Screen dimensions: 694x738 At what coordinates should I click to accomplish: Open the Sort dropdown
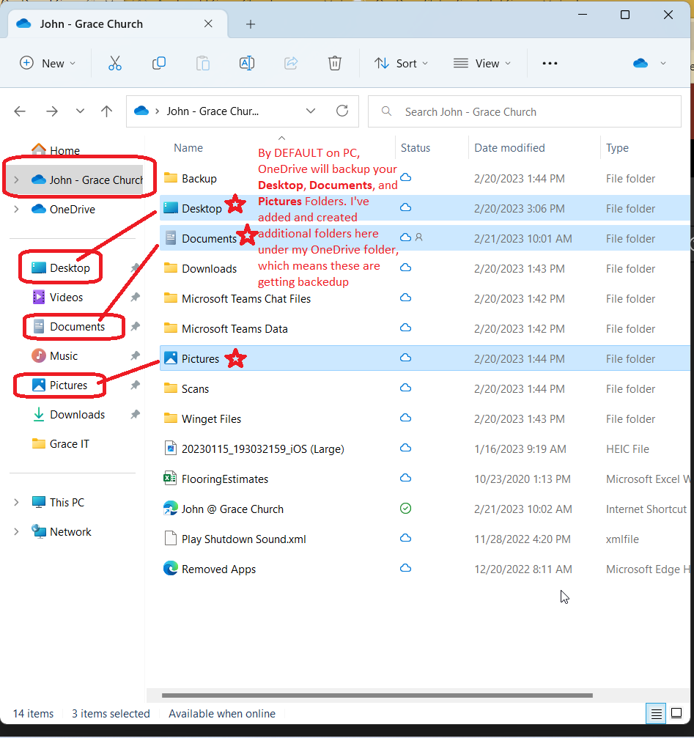401,63
